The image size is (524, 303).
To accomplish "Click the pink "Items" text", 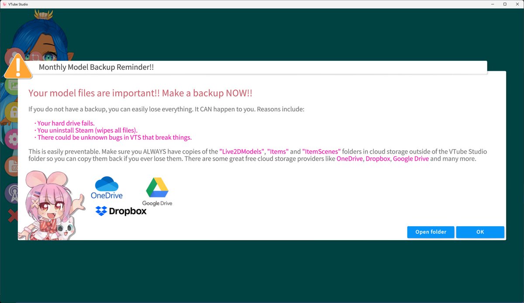I will click(x=278, y=151).
